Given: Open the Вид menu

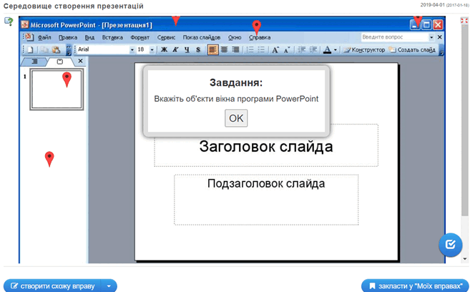Looking at the screenshot, I should coord(89,37).
